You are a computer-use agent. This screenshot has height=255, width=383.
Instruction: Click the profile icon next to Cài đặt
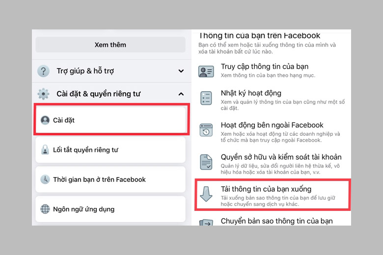coord(45,120)
